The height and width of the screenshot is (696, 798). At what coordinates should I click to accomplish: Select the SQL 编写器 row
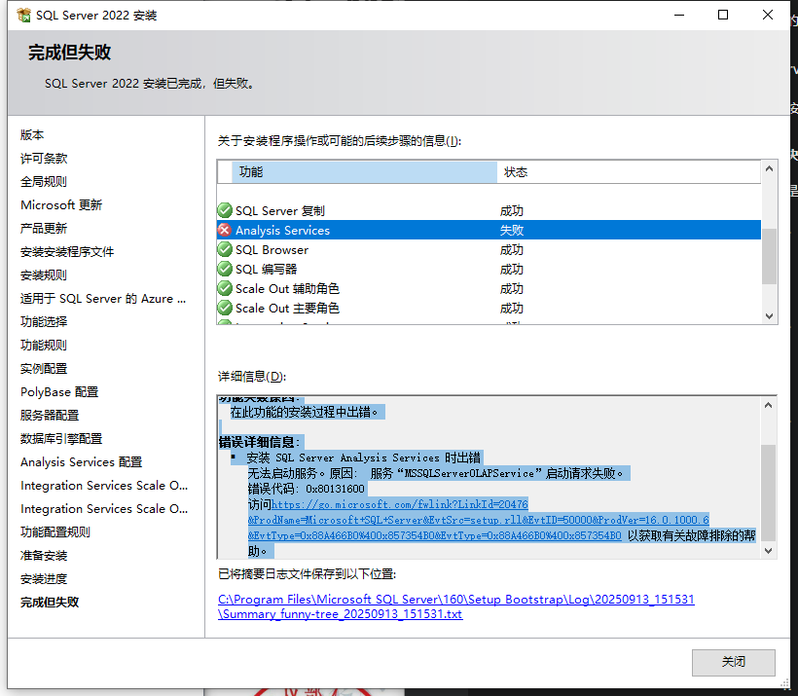click(489, 269)
